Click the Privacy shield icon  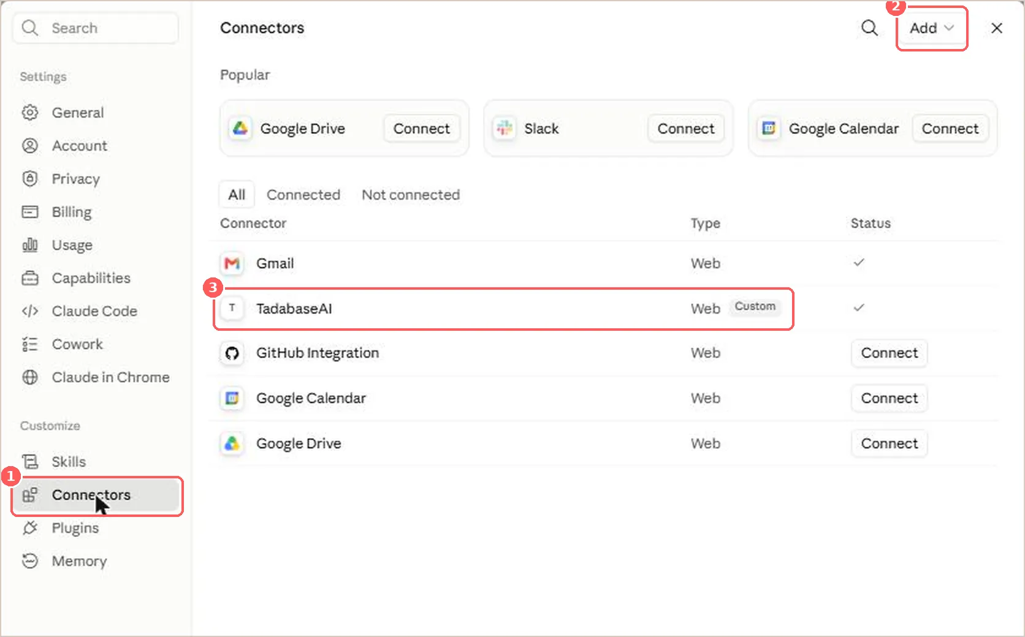pyautogui.click(x=30, y=179)
